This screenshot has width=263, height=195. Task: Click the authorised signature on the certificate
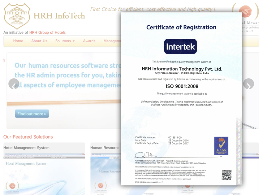click(x=146, y=155)
